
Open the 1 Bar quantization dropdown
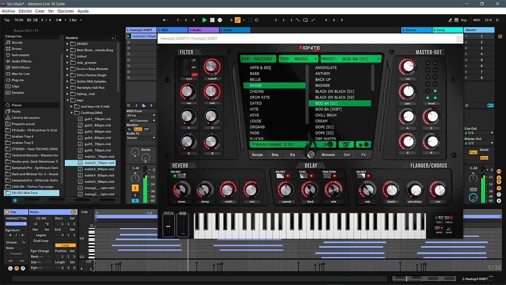click(75, 20)
